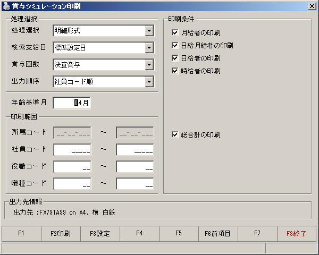Viewport: 319px width, 255px height.
Task: Click the F8終了 exit button
Action: click(x=297, y=233)
